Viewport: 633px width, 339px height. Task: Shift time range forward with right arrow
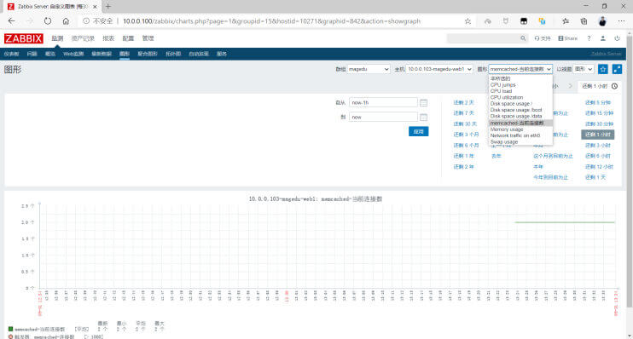coord(571,86)
